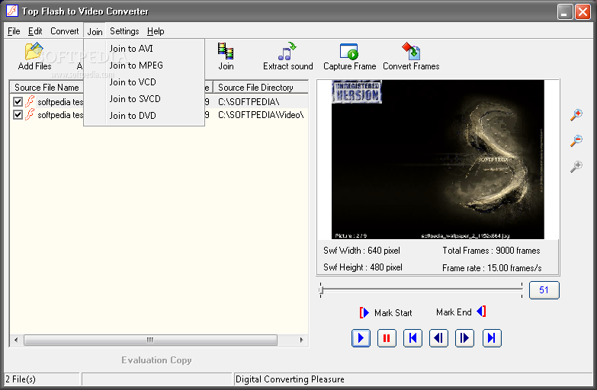Step forward one frame

click(x=464, y=338)
